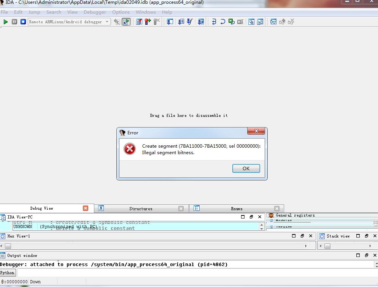Click the toolbar icon right of overlapping windows
This screenshot has width=378, height=287.
point(260,22)
